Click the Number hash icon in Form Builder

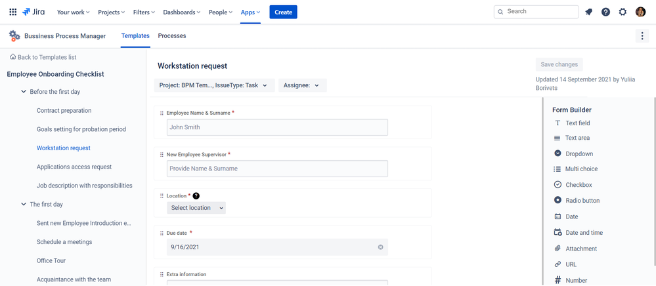[x=558, y=280]
